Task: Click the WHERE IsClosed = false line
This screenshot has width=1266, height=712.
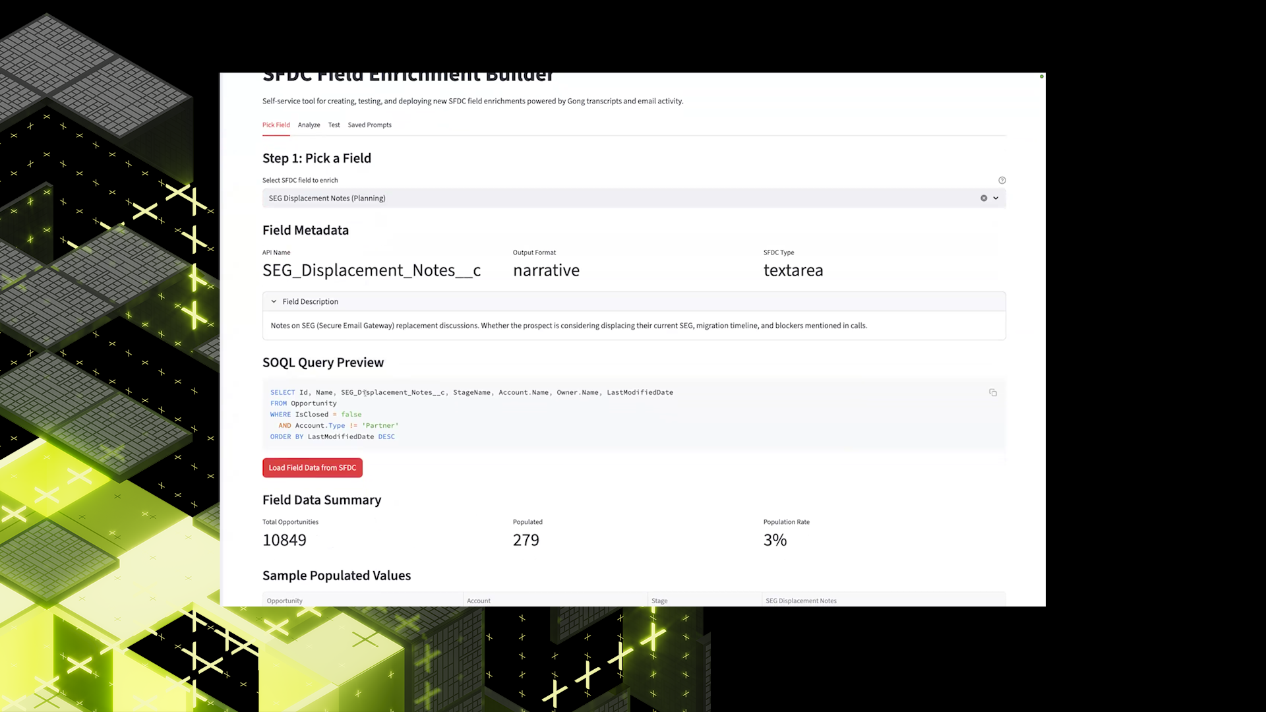Action: click(316, 415)
